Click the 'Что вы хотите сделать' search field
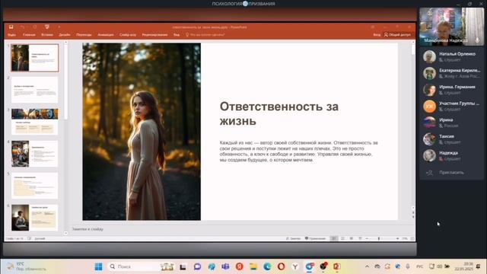This screenshot has width=487, height=274. (x=205, y=35)
